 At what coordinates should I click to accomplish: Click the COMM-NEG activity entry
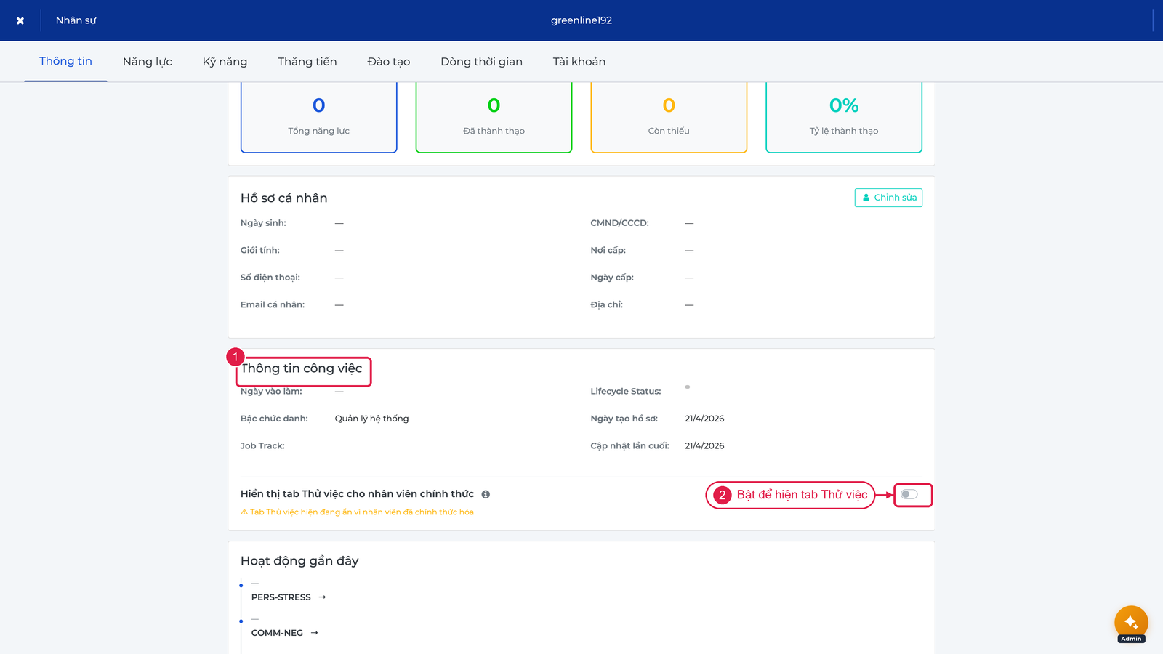(x=277, y=633)
